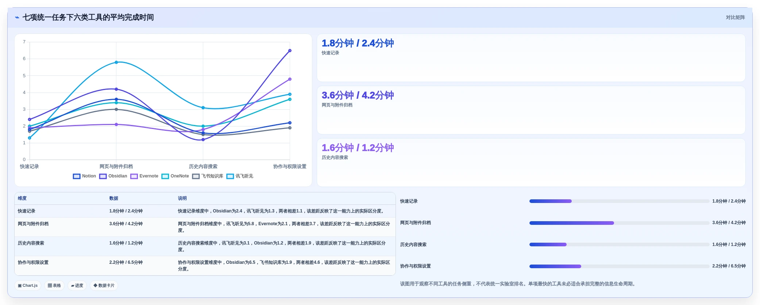Click the lightning icon beside the title
This screenshot has height=305, width=760.
[17, 17]
